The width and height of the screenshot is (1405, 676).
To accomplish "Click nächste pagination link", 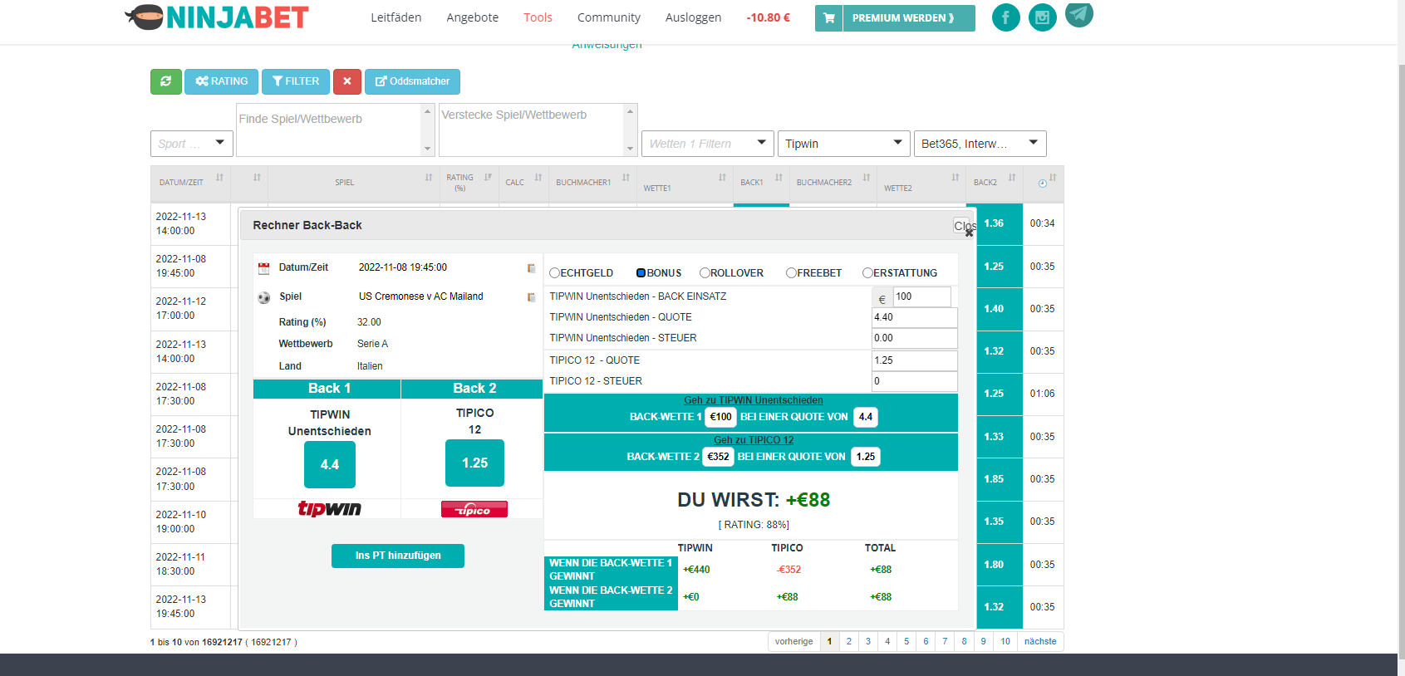I will tap(1040, 641).
